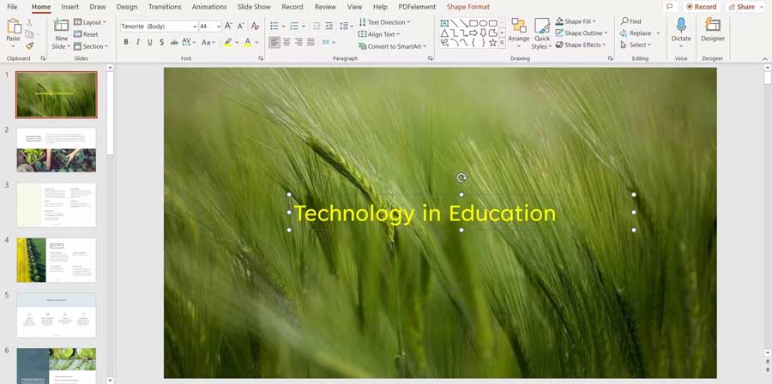This screenshot has width=772, height=384.
Task: Switch to the Shape Format tab
Action: point(468,7)
